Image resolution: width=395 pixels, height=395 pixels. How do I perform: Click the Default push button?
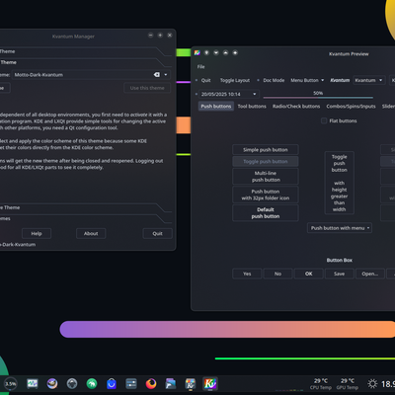pos(266,213)
